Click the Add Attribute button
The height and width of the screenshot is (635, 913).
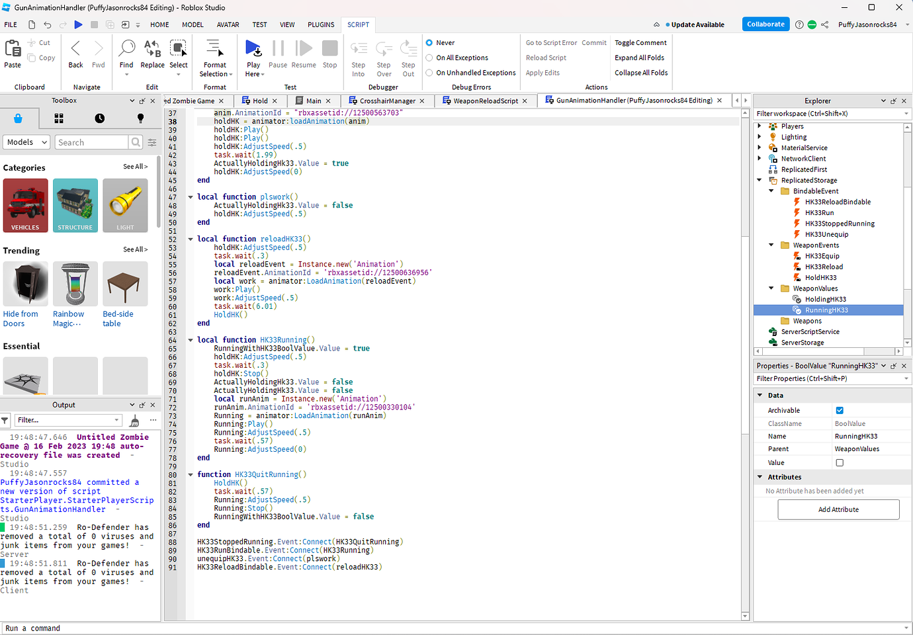click(838, 509)
